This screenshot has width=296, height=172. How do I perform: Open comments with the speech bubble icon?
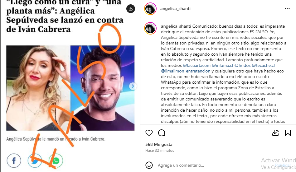(162, 133)
